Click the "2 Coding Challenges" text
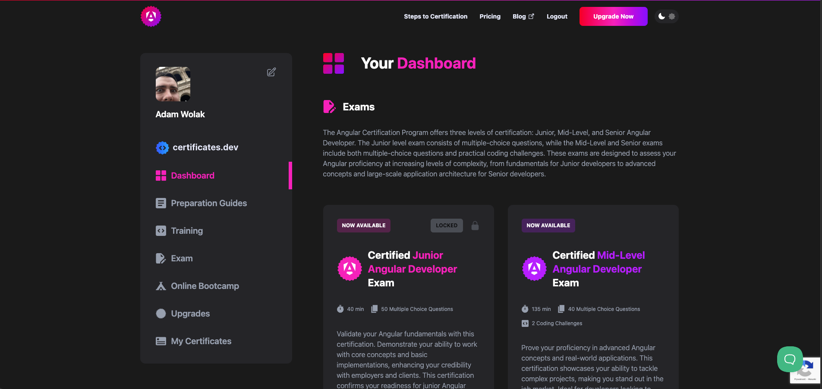Image resolution: width=822 pixels, height=389 pixels. coord(557,323)
